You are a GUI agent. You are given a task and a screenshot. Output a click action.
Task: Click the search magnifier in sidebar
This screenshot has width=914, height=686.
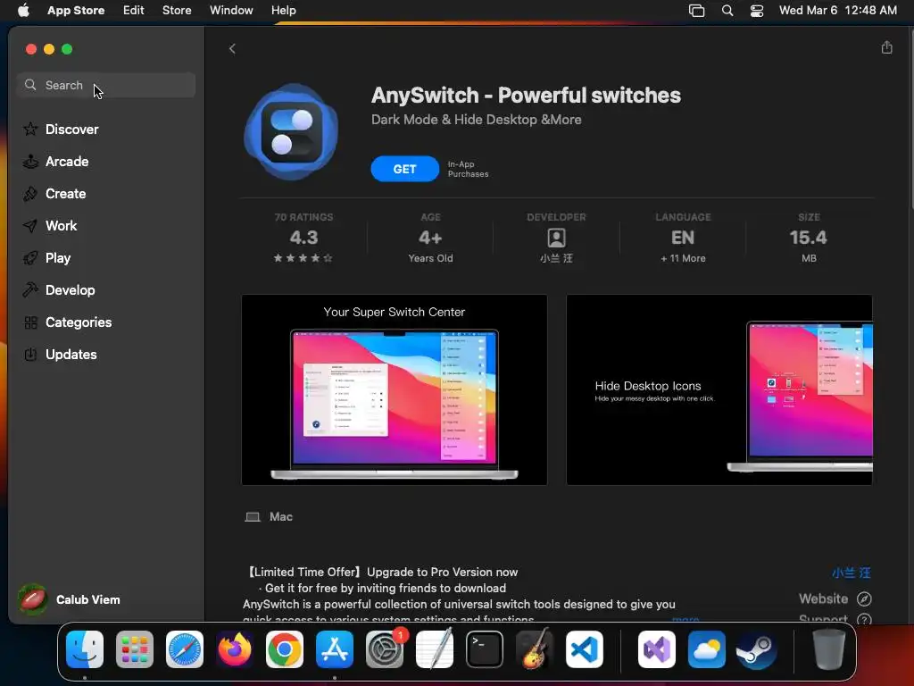coord(30,85)
